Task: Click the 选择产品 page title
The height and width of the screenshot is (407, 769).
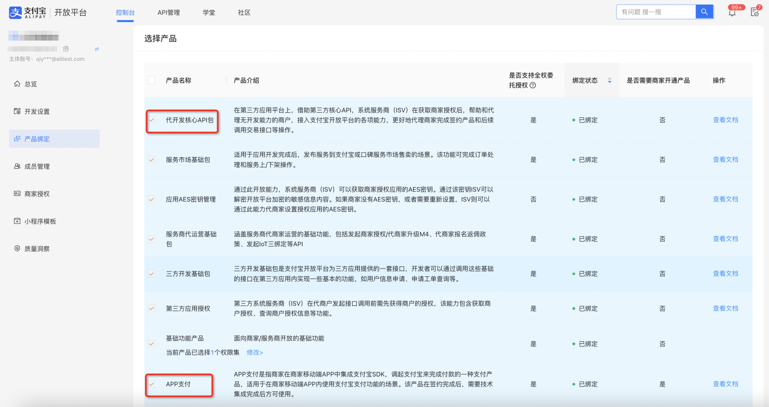Action: (x=160, y=38)
